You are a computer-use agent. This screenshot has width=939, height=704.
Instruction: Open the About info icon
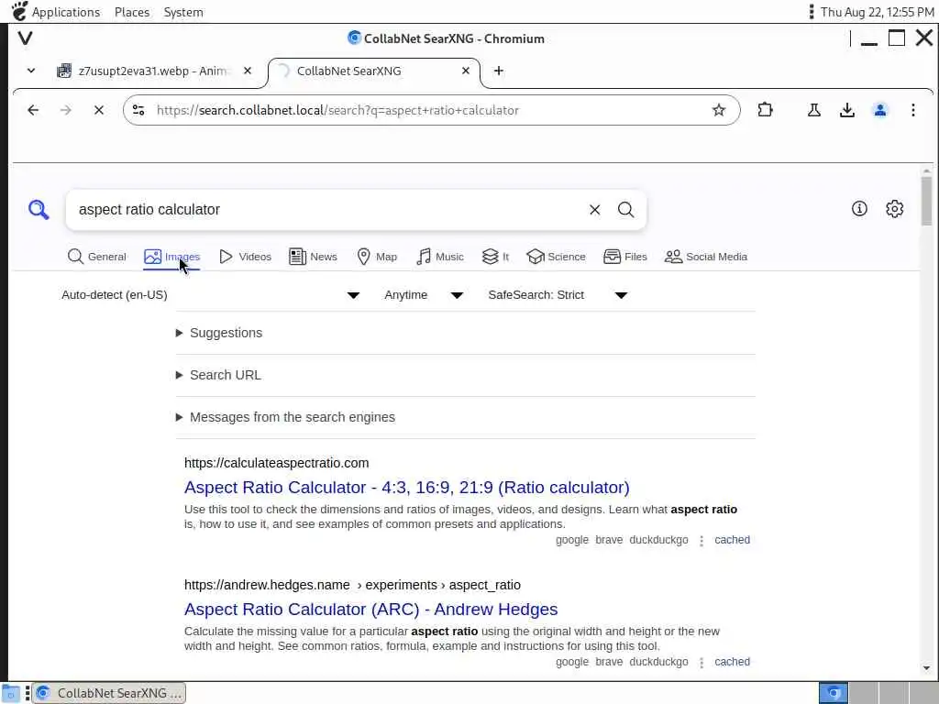pyautogui.click(x=859, y=208)
